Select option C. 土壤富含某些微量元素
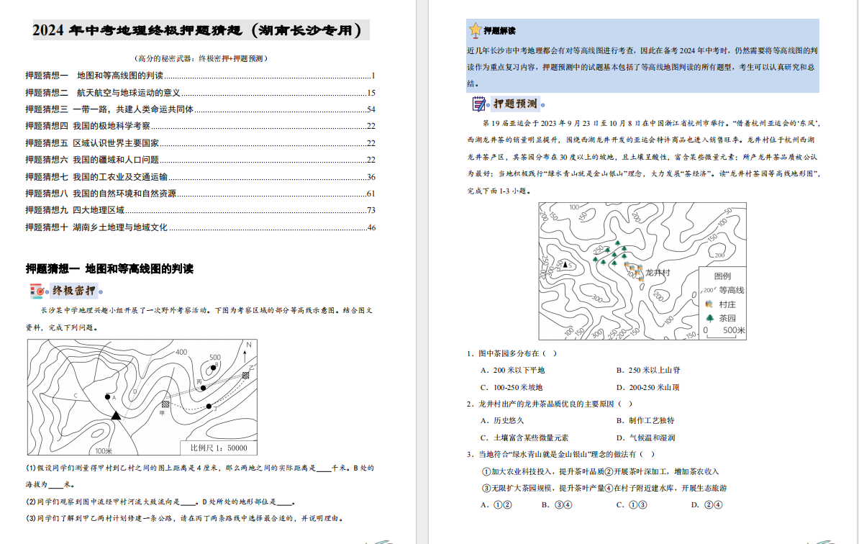This screenshot has width=859, height=544. click(x=524, y=438)
